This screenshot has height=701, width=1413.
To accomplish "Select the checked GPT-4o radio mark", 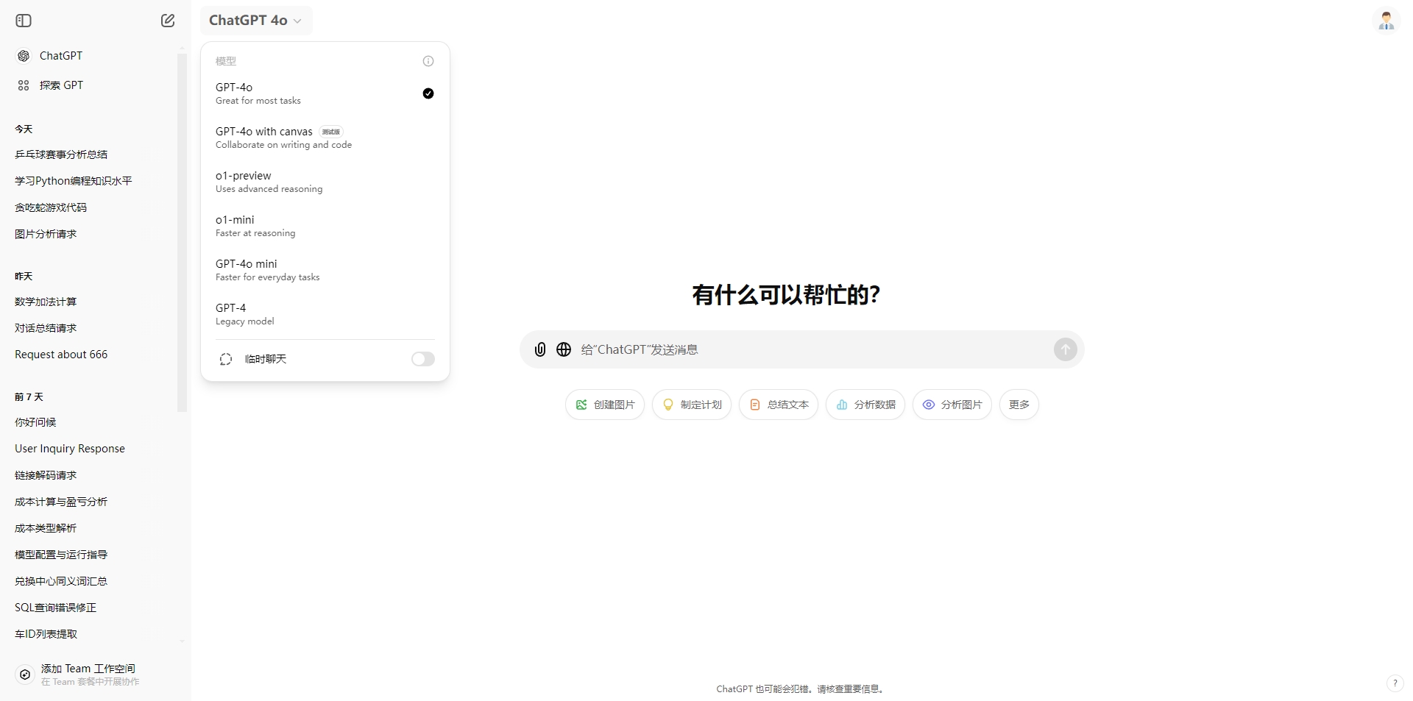I will [428, 93].
